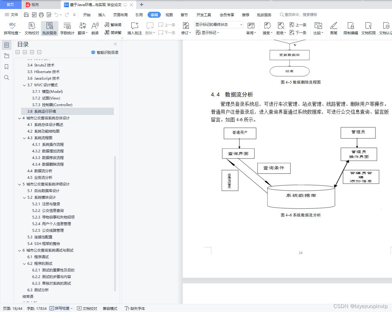This screenshot has height=312, width=392.
Task: Click 智能识别目录 smart TOC button
Action: click(x=105, y=52)
